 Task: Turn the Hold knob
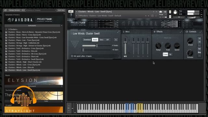point(168,45)
